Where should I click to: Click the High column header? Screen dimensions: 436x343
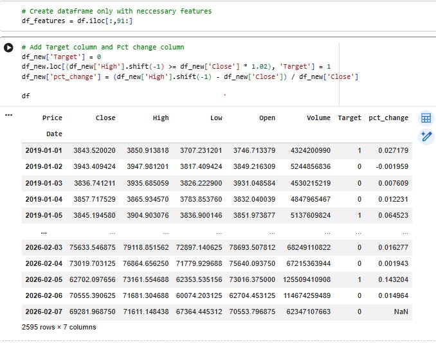tap(161, 118)
